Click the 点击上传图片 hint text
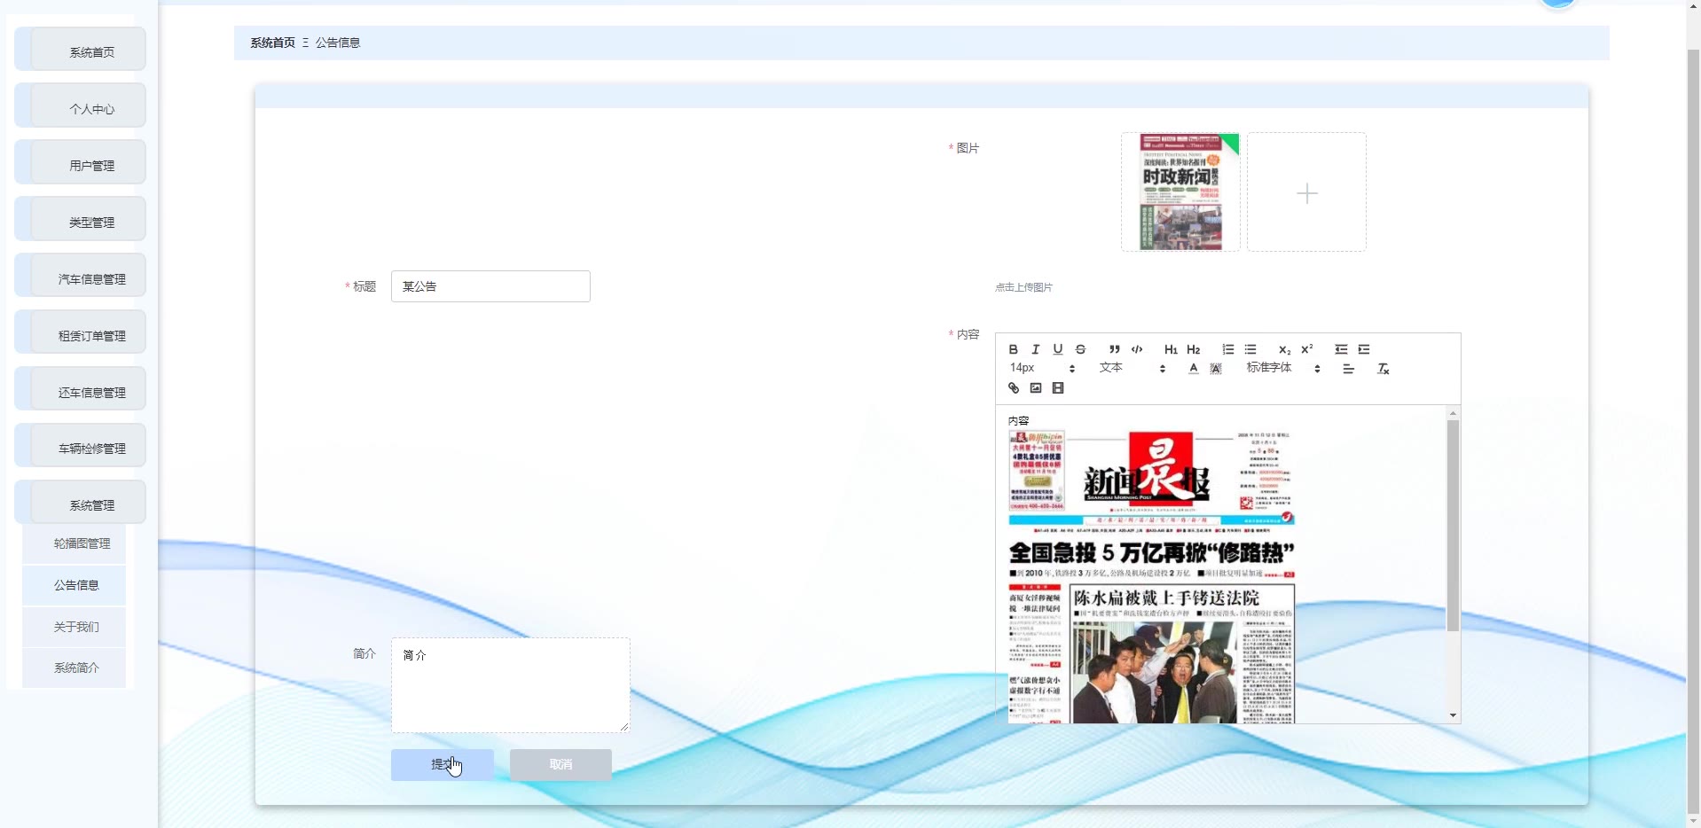Viewport: 1701px width, 828px height. (x=1023, y=287)
